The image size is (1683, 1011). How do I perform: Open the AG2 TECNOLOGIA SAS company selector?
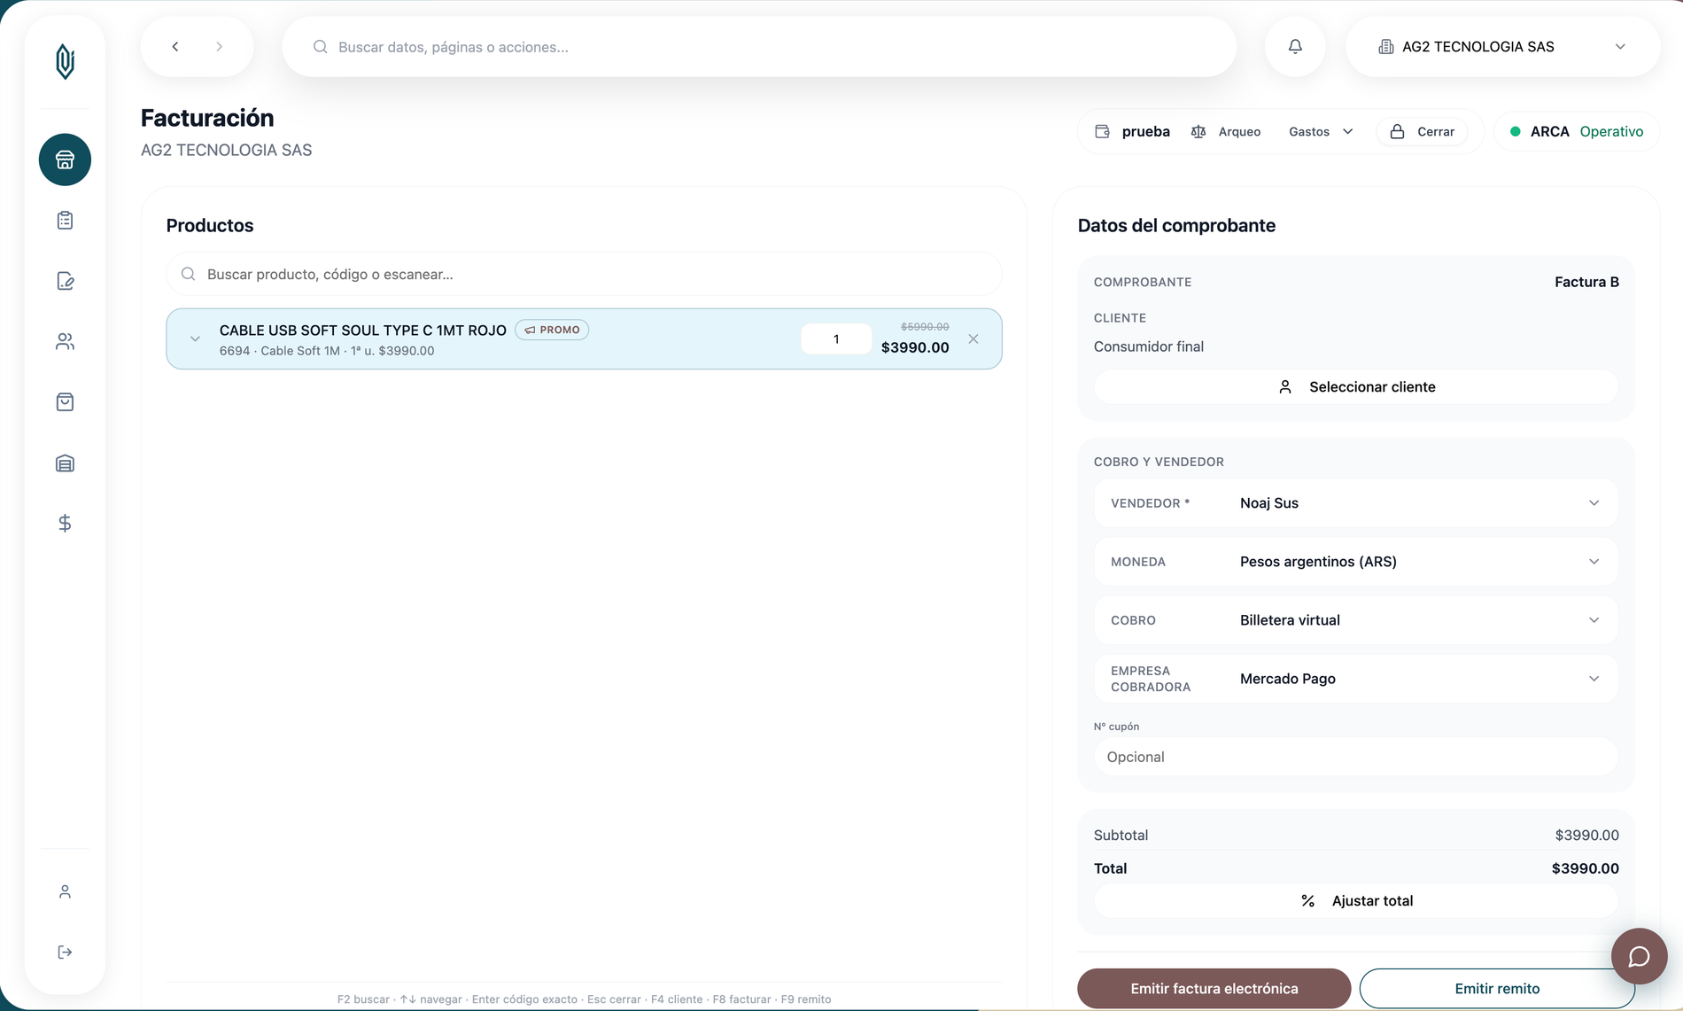point(1503,47)
